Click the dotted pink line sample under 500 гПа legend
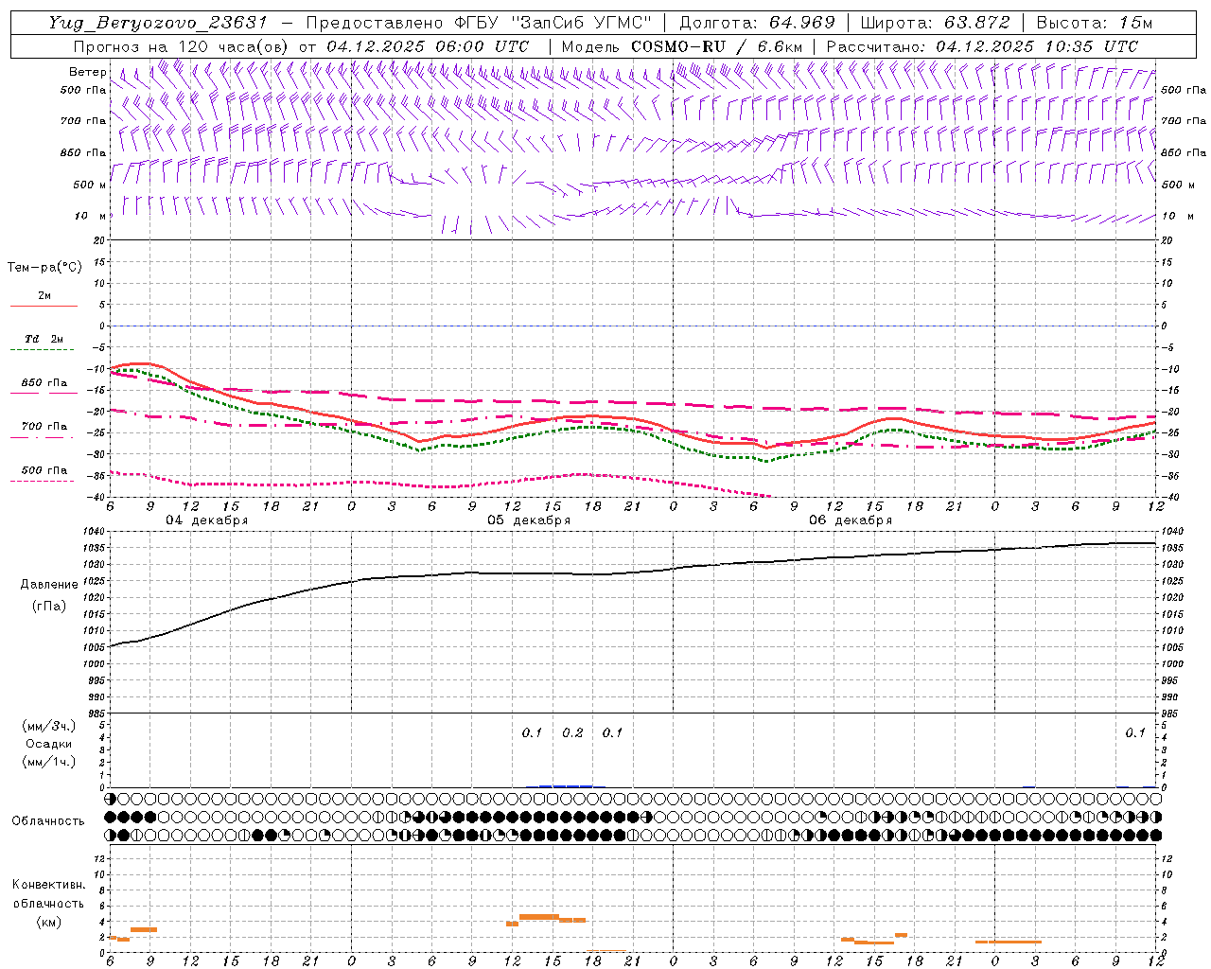1211x969 pixels. click(x=42, y=481)
